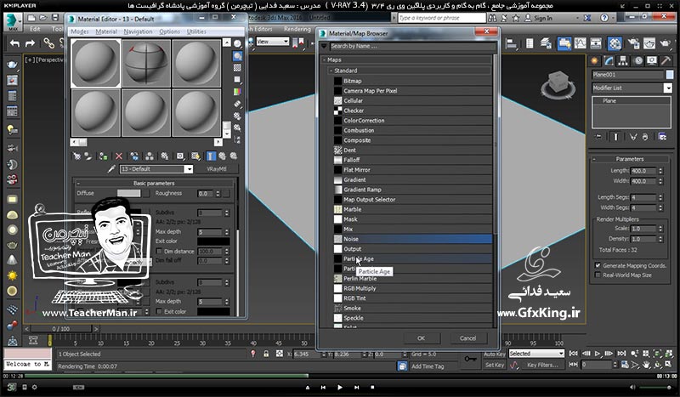Click Sign In in the title bar
This screenshot has height=397, width=680.
coord(543,18)
